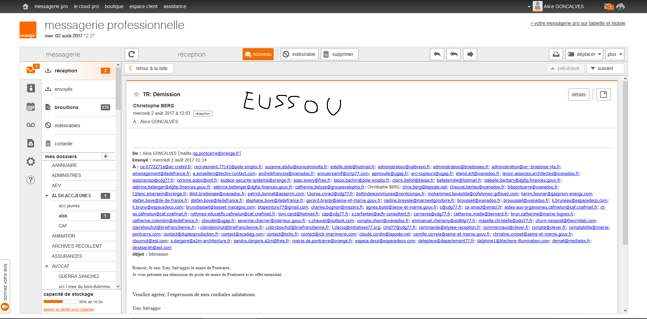Viewport: 647px width, 319px height.
Task: Open the assistance menu item
Action: click(x=175, y=6)
